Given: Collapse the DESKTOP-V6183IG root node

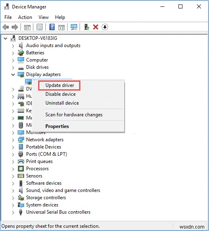Looking at the screenshot, I should (6, 39).
